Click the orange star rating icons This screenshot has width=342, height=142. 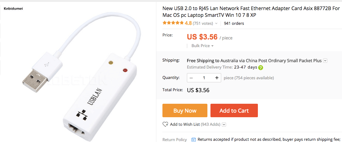click(173, 23)
